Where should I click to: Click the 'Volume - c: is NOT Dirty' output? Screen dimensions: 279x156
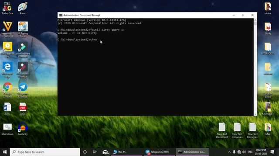[x=77, y=33]
